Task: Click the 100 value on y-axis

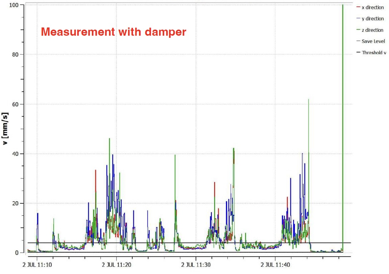Action: (14, 5)
